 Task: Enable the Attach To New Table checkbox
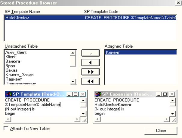point(7,128)
